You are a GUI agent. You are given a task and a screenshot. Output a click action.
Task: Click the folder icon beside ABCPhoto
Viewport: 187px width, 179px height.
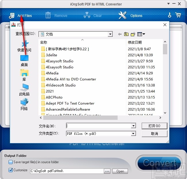[x=43, y=97]
